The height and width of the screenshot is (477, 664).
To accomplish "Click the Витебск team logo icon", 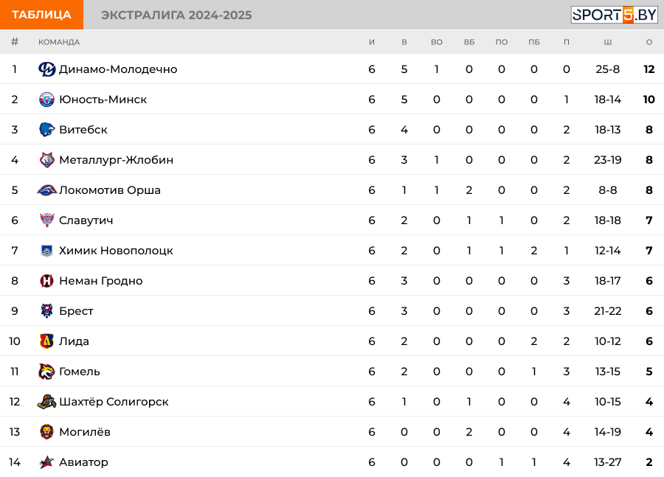I will [47, 130].
